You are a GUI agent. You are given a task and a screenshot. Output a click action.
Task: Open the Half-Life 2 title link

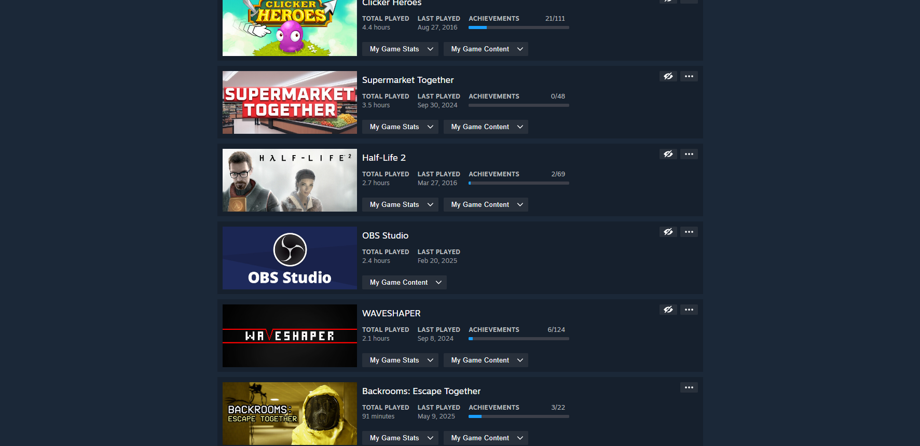point(384,158)
